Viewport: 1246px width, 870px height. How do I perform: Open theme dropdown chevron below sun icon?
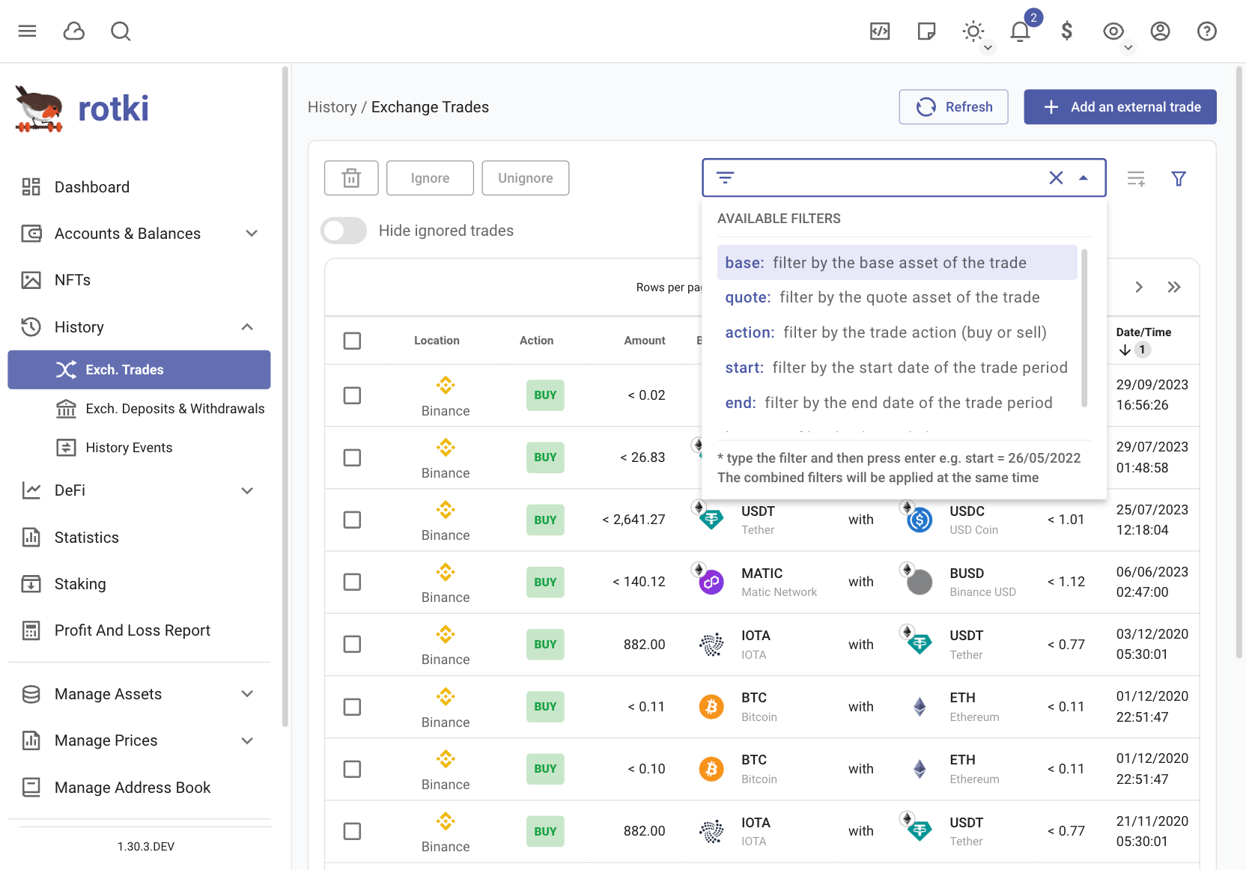(x=988, y=48)
